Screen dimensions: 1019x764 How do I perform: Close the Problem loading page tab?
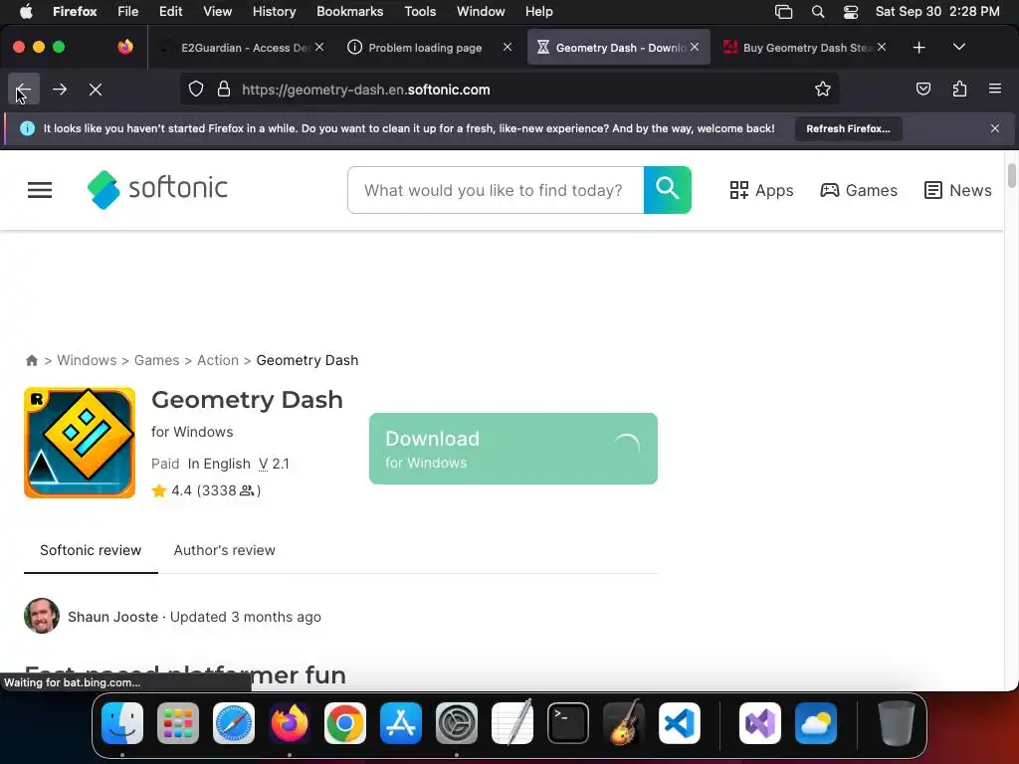click(508, 47)
